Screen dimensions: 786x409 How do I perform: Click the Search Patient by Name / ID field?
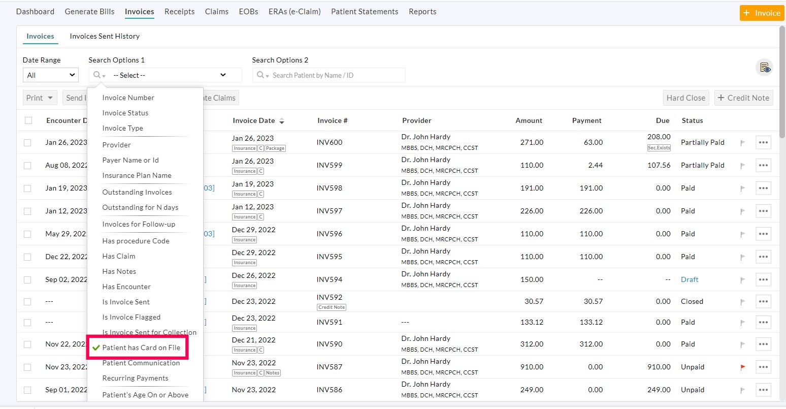coord(335,75)
